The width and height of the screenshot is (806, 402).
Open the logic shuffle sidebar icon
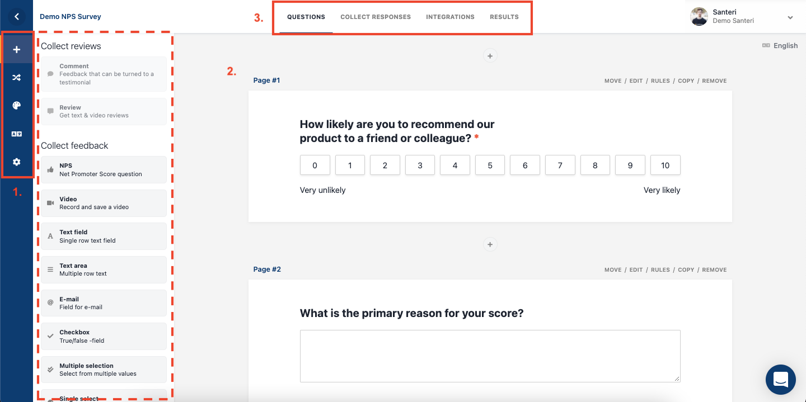[x=16, y=78]
